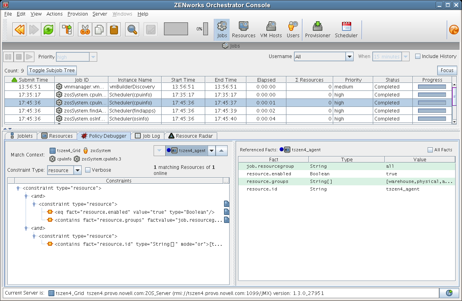Click the Copy documents toolbar icon

pos(99,30)
